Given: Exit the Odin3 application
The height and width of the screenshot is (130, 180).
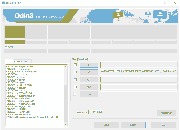Looking at the screenshot, I should [164, 125].
